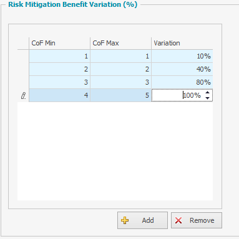Click the Add button

pos(142,220)
